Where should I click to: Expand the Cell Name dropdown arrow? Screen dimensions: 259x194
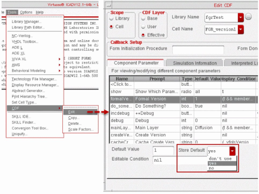click(x=240, y=29)
